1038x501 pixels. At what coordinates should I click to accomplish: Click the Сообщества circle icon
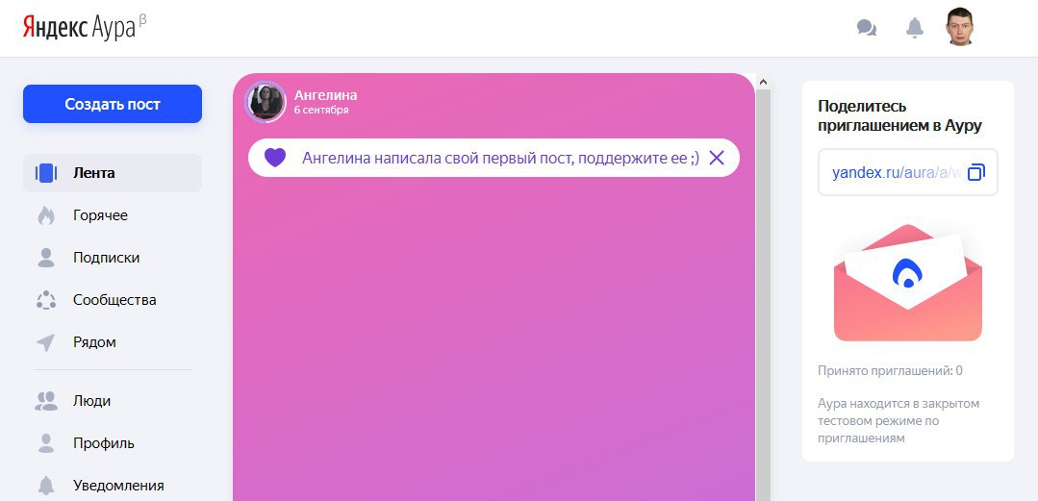(45, 300)
